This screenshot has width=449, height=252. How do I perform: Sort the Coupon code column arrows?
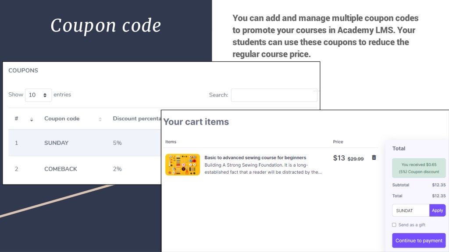100,119
